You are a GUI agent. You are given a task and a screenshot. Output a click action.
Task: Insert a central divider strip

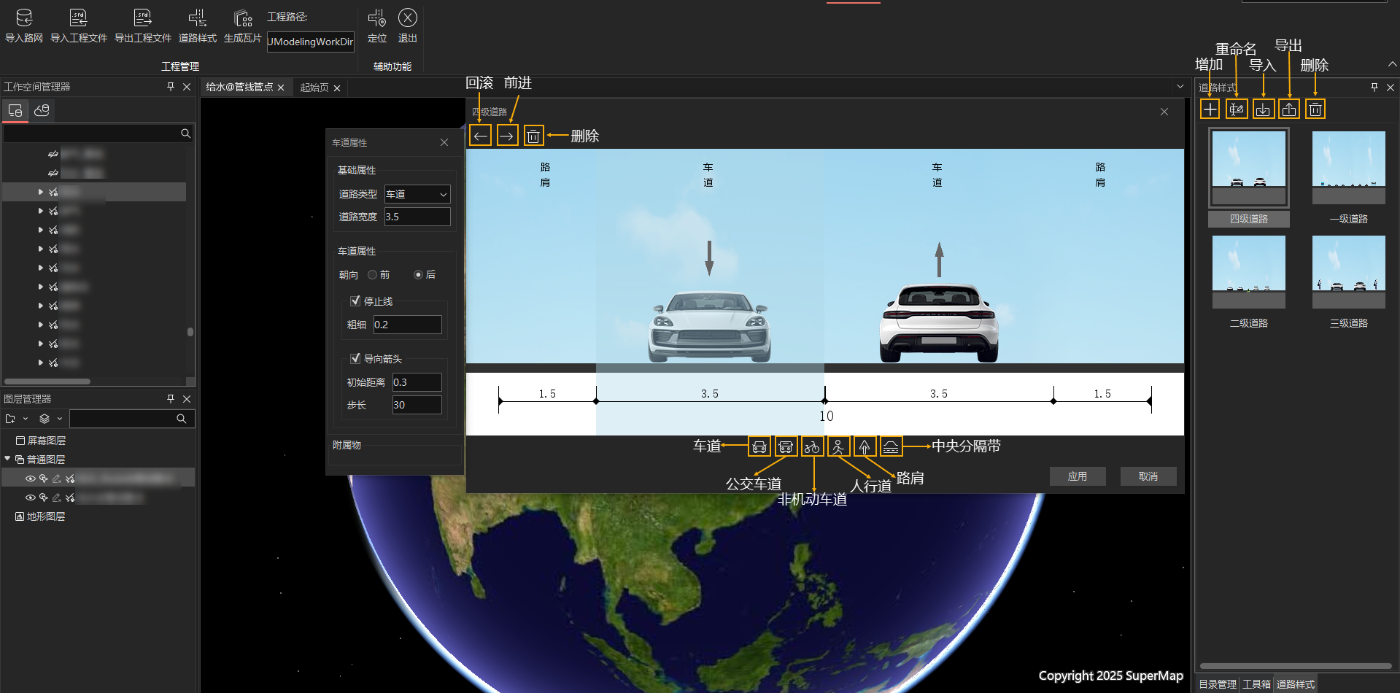[891, 446]
